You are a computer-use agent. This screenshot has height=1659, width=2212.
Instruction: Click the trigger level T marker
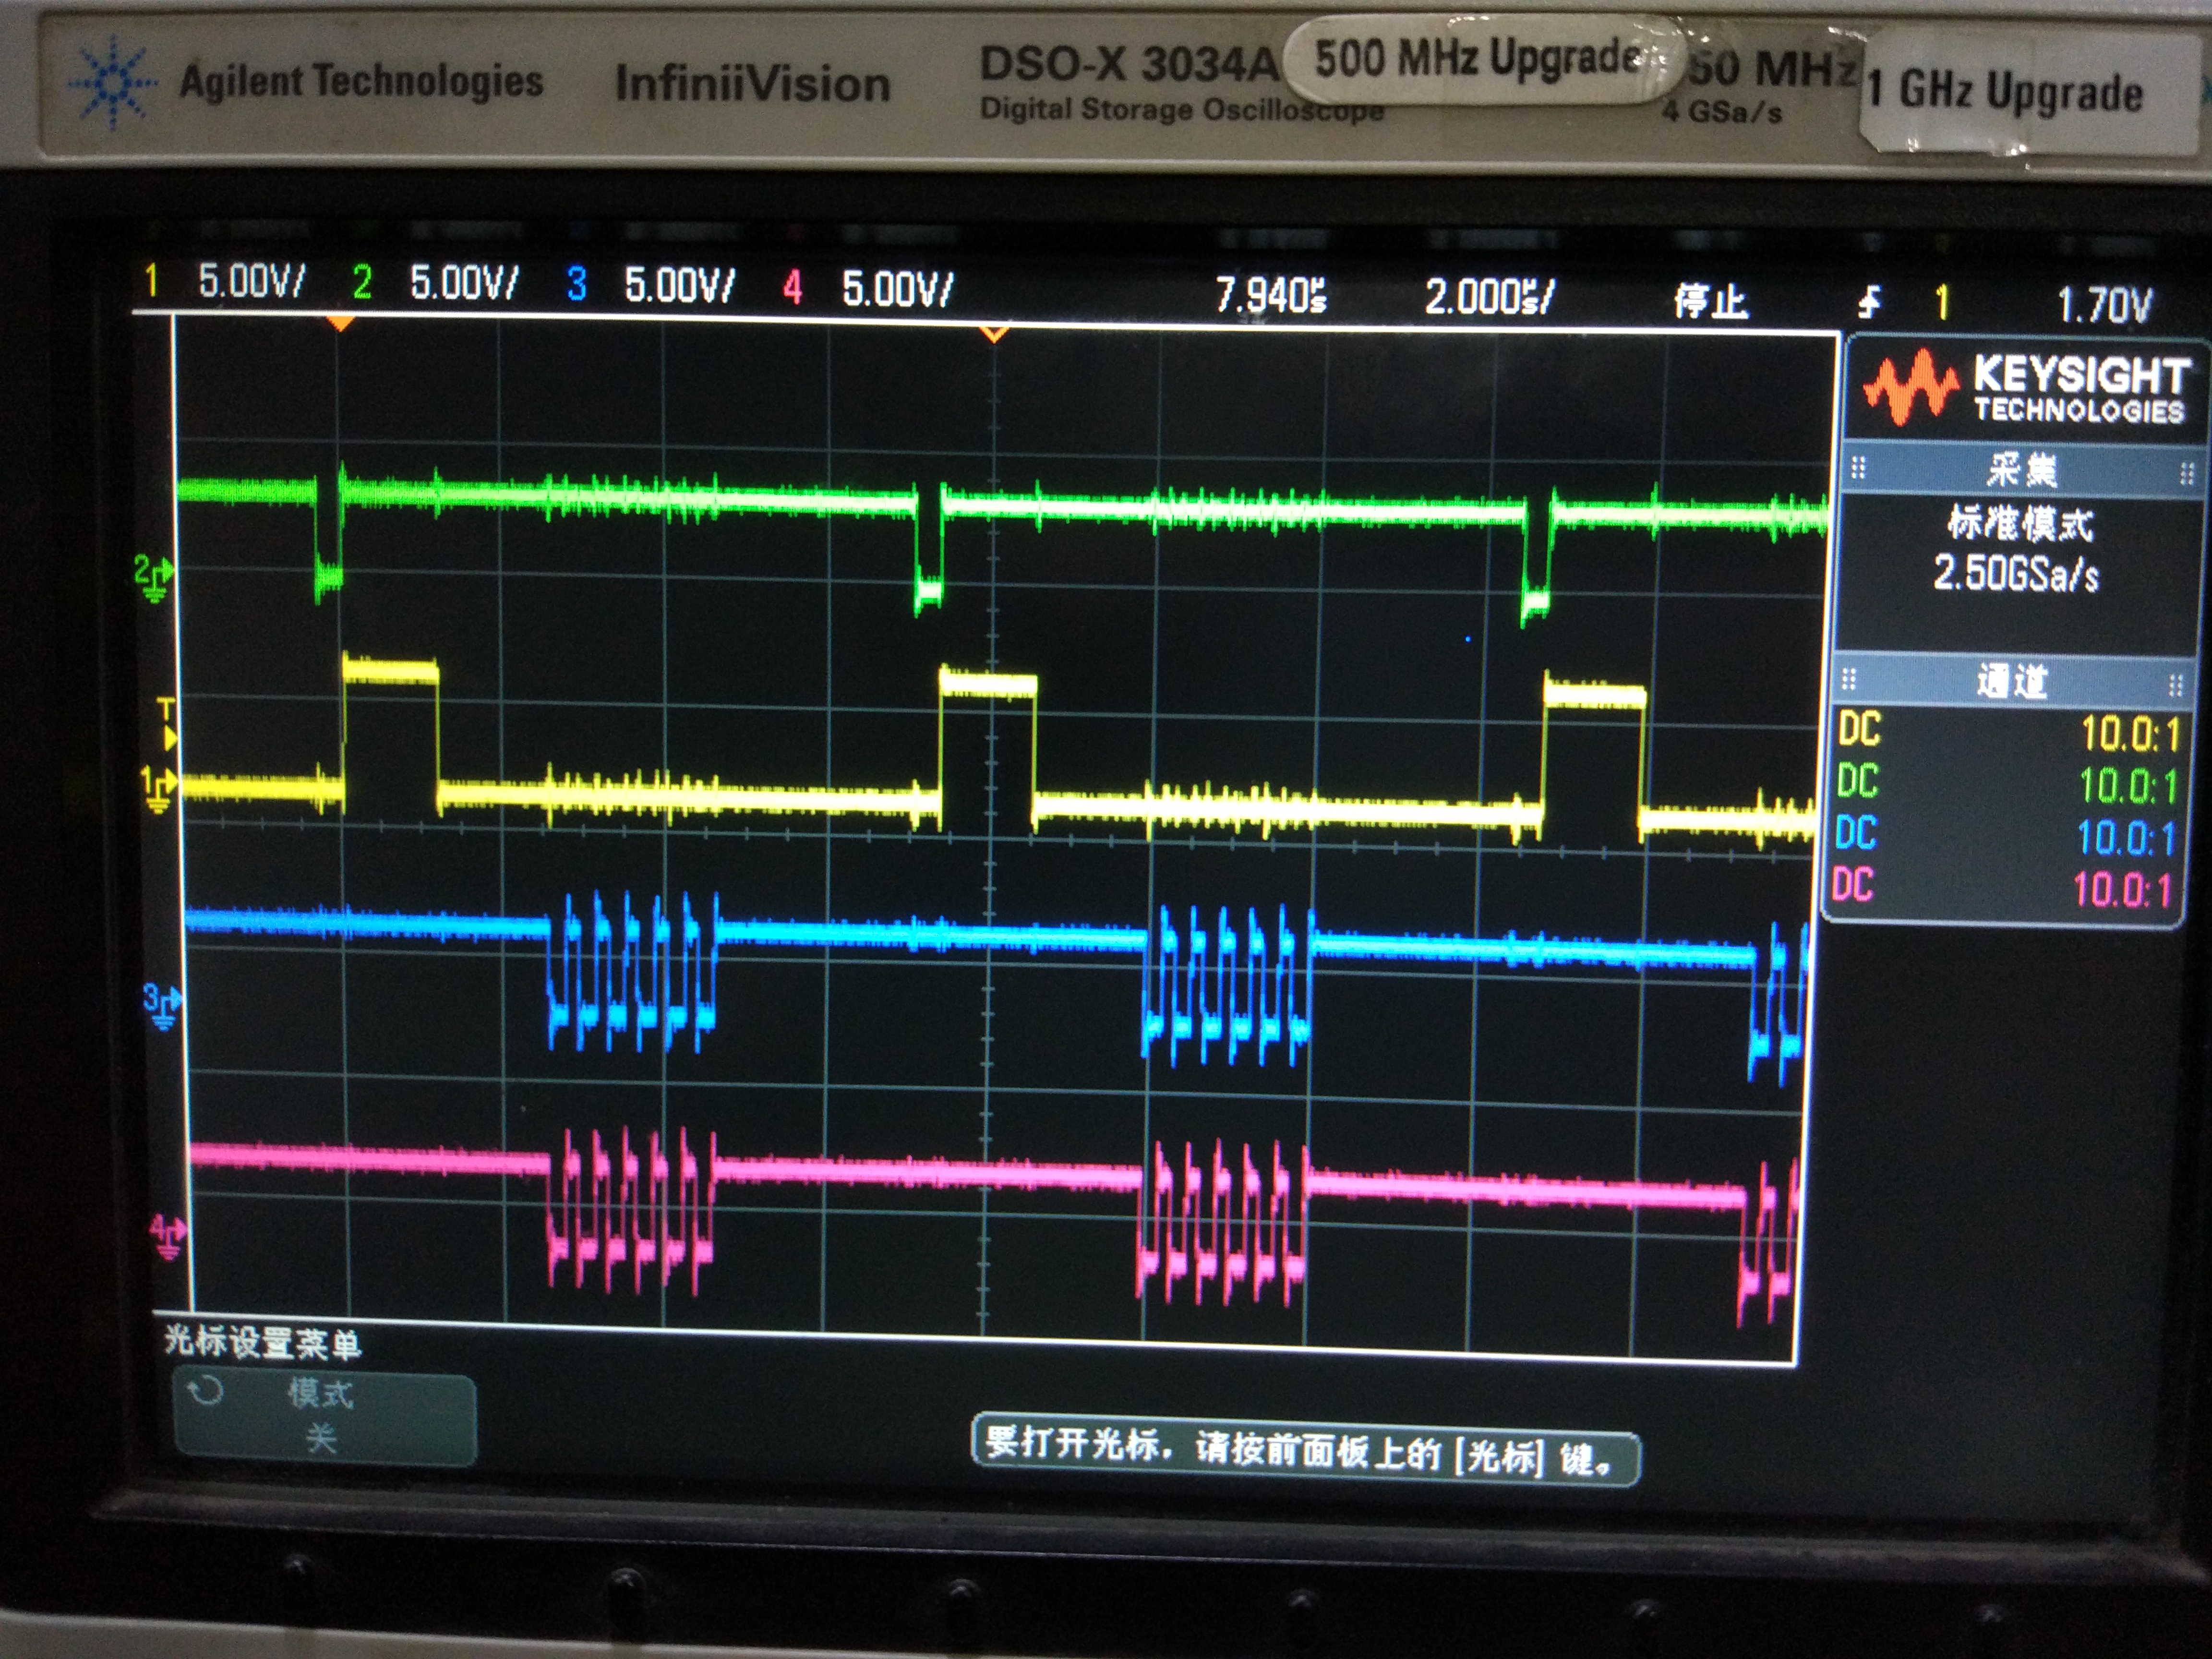[167, 723]
